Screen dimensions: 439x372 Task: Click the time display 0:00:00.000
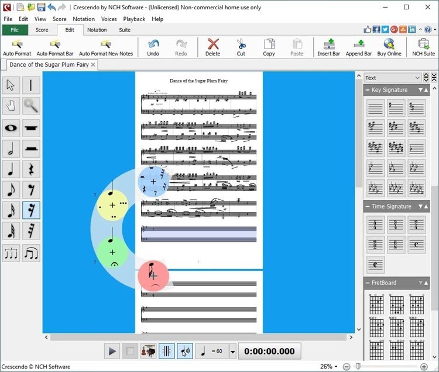pos(269,352)
